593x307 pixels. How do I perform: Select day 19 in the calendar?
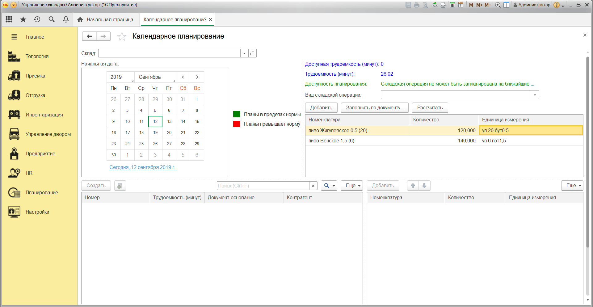155,133
